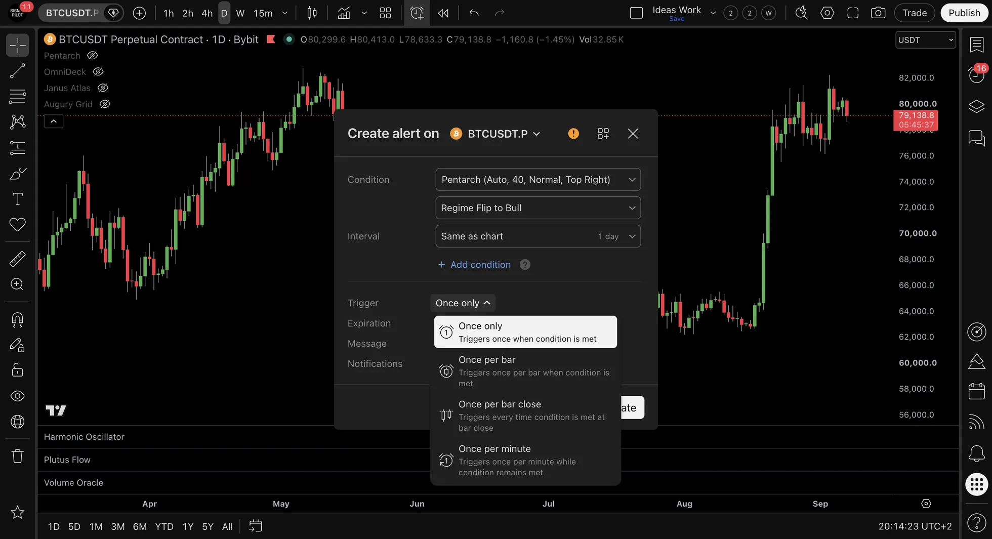Choose Once per minute trigger option
Viewport: 992px width, 539px height.
click(525, 460)
